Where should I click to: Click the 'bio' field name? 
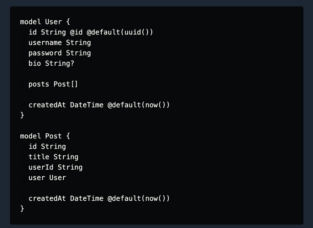click(35, 63)
